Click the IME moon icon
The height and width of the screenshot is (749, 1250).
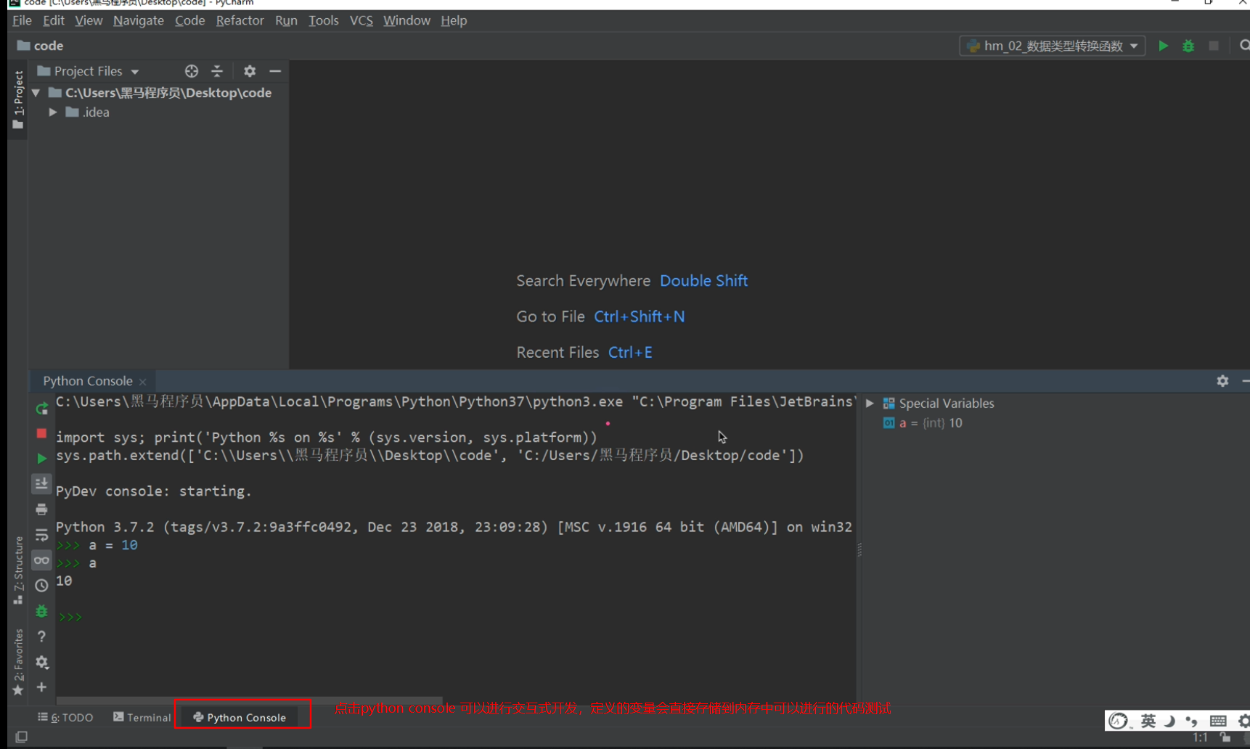point(1169,721)
